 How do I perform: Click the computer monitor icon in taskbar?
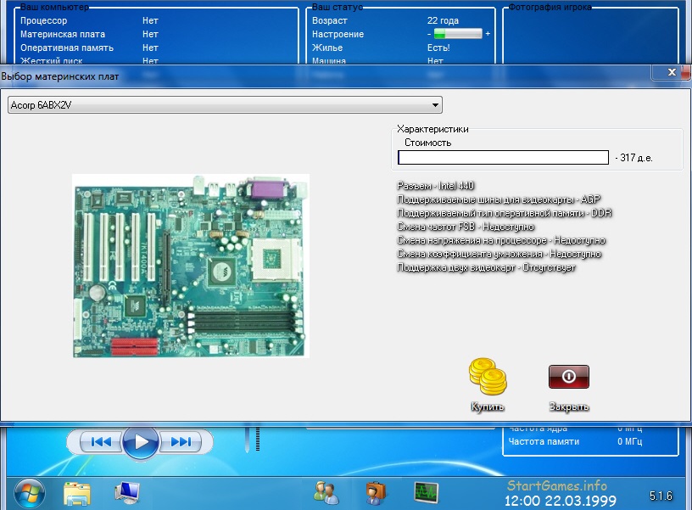128,491
